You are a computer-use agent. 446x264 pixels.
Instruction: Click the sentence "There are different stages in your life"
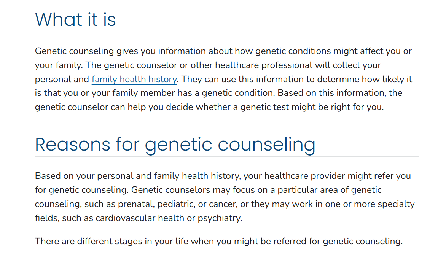point(218,241)
